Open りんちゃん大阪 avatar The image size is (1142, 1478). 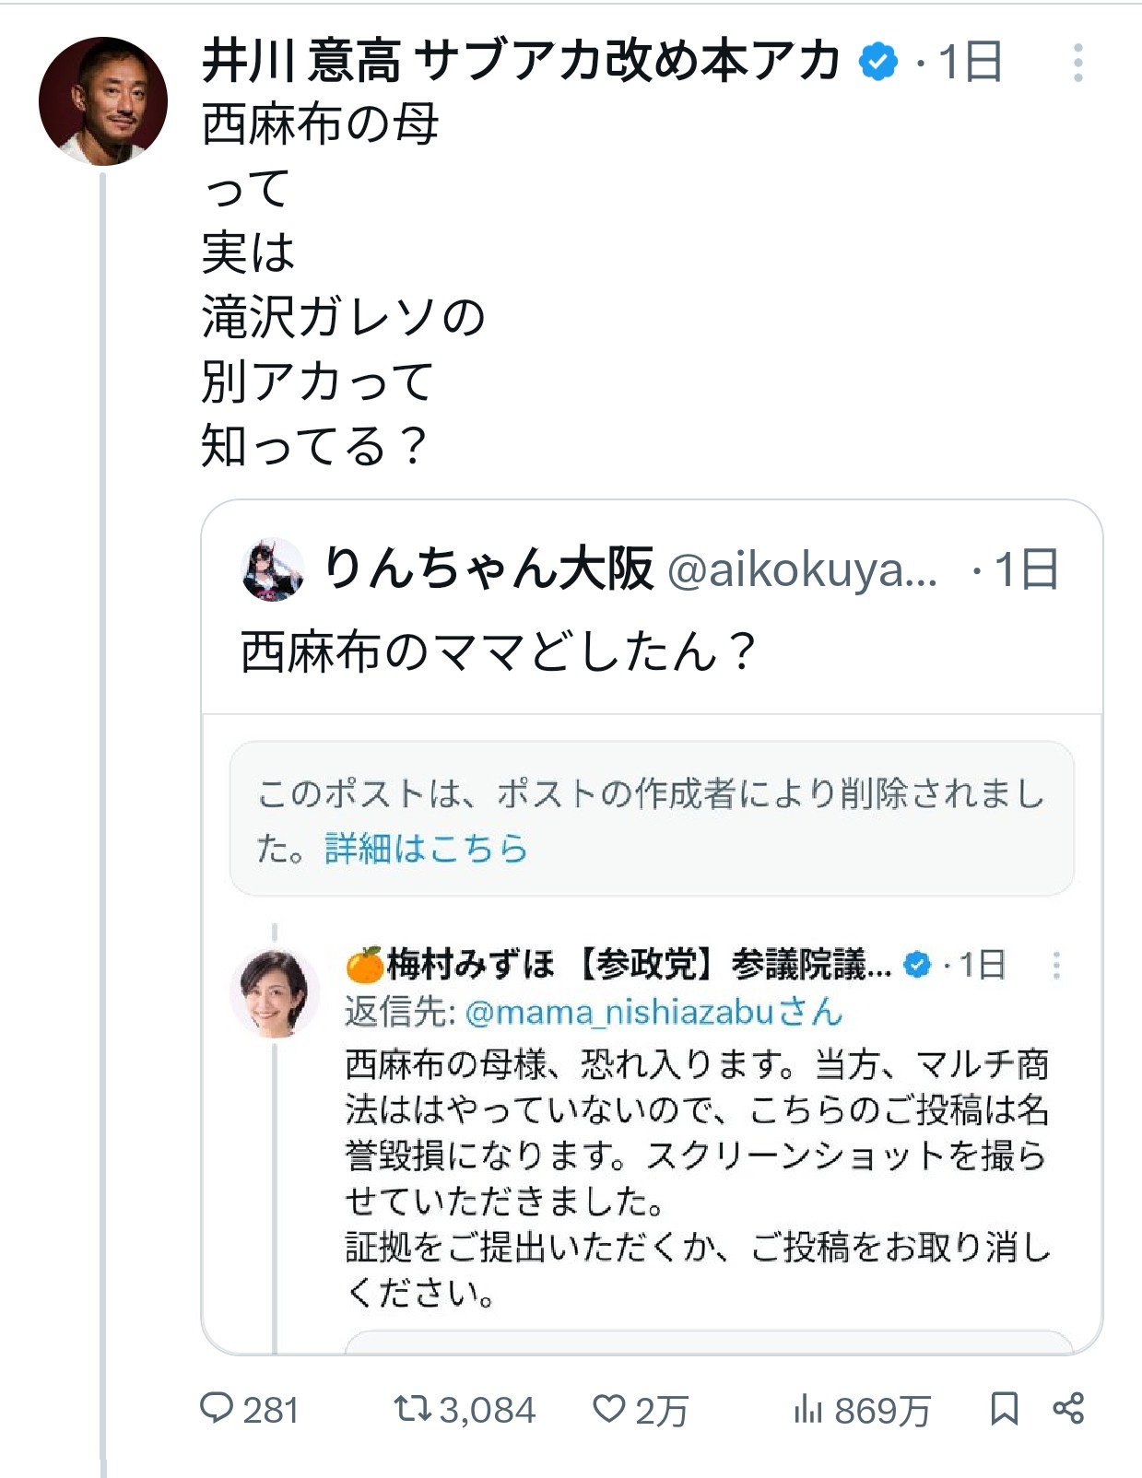273,569
